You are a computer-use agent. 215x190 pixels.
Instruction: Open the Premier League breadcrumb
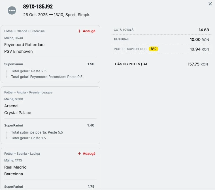[x=41, y=92]
